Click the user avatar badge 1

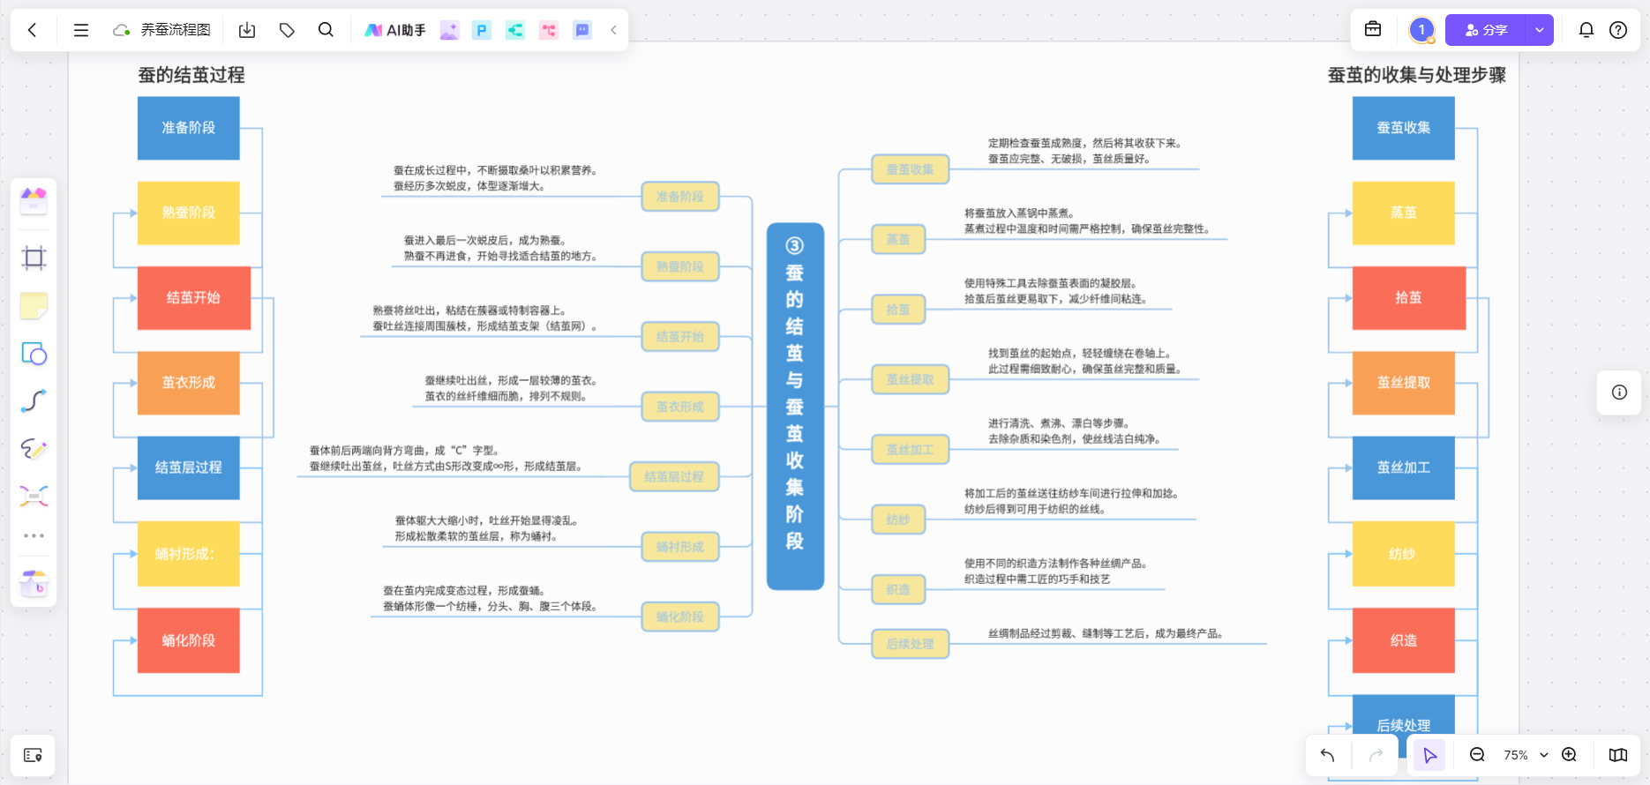[1421, 30]
